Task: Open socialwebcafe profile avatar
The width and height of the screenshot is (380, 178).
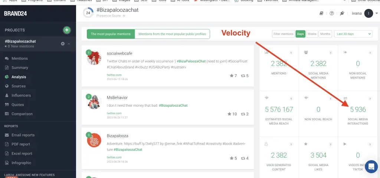Action: pos(94,57)
